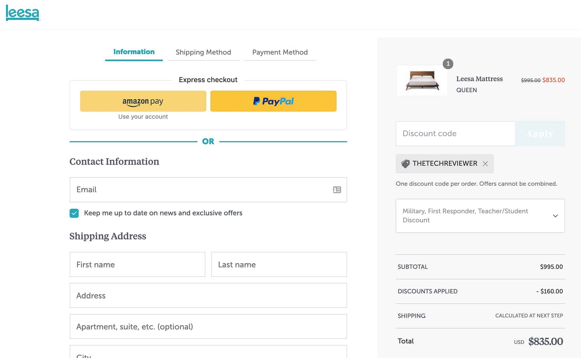Click the chevron arrow on discount dropdown
This screenshot has width=581, height=358.
click(x=555, y=216)
